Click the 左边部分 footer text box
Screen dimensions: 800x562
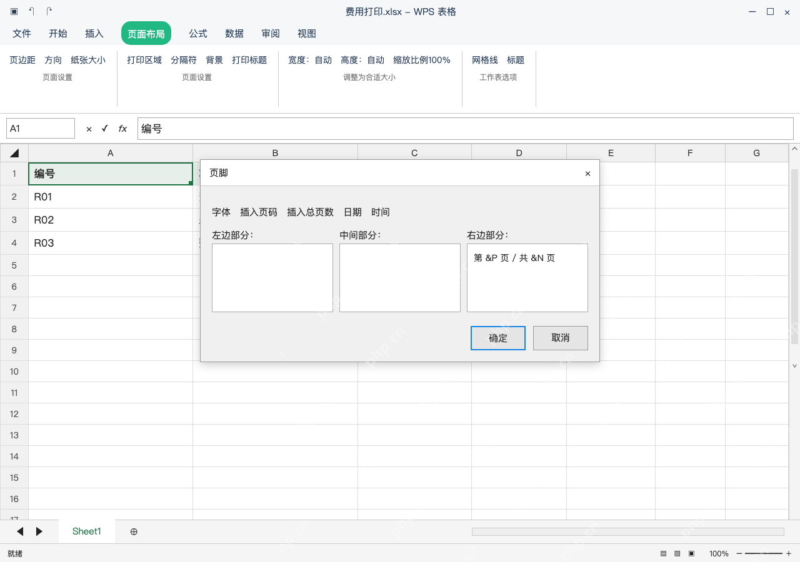[x=272, y=278]
